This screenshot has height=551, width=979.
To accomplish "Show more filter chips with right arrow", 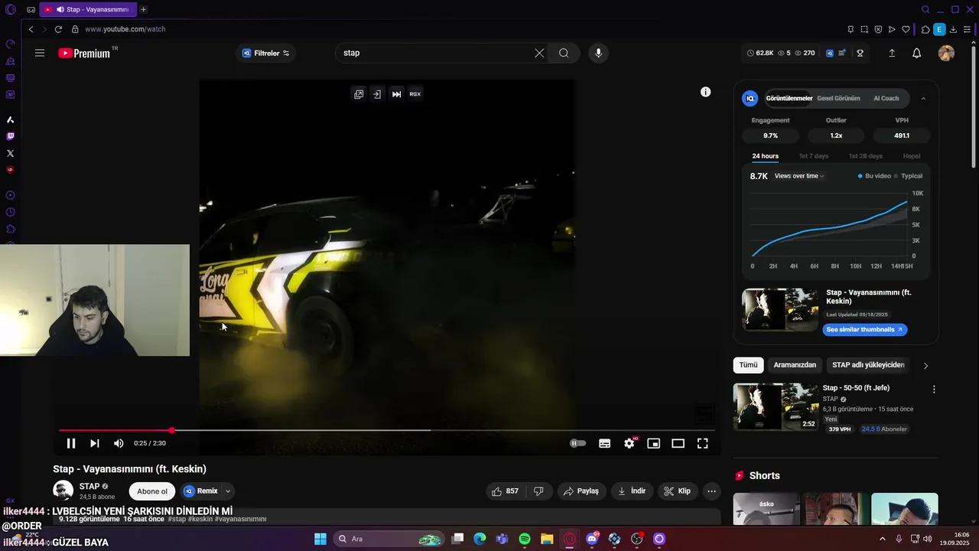I will tap(925, 366).
